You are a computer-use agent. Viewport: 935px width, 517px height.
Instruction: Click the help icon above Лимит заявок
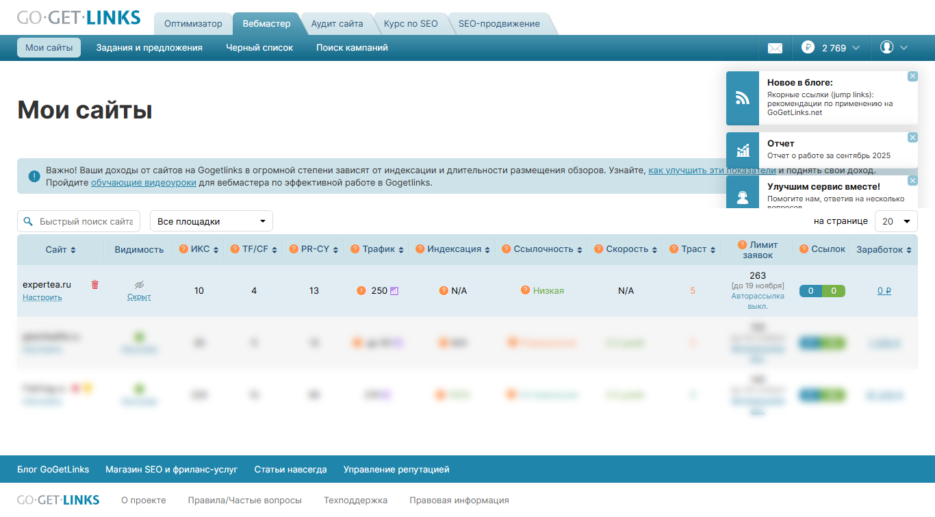[743, 244]
